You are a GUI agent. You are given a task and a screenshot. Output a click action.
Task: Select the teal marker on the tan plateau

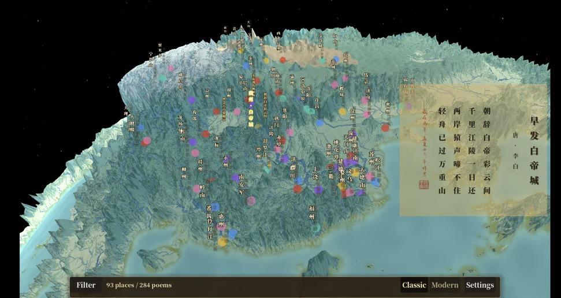tap(322, 61)
